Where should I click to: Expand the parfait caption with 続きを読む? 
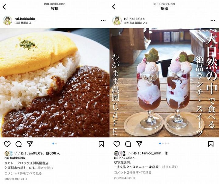tap(170, 167)
